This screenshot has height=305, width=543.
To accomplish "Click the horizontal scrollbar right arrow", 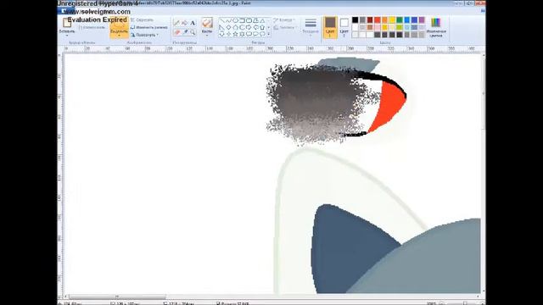I will (x=478, y=297).
